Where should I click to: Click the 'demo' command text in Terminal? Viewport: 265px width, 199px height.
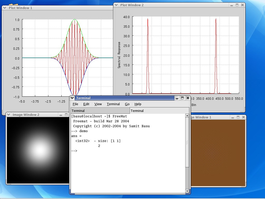pos(84,131)
